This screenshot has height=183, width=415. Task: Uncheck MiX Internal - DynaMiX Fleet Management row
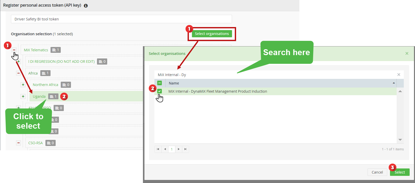[x=160, y=91]
